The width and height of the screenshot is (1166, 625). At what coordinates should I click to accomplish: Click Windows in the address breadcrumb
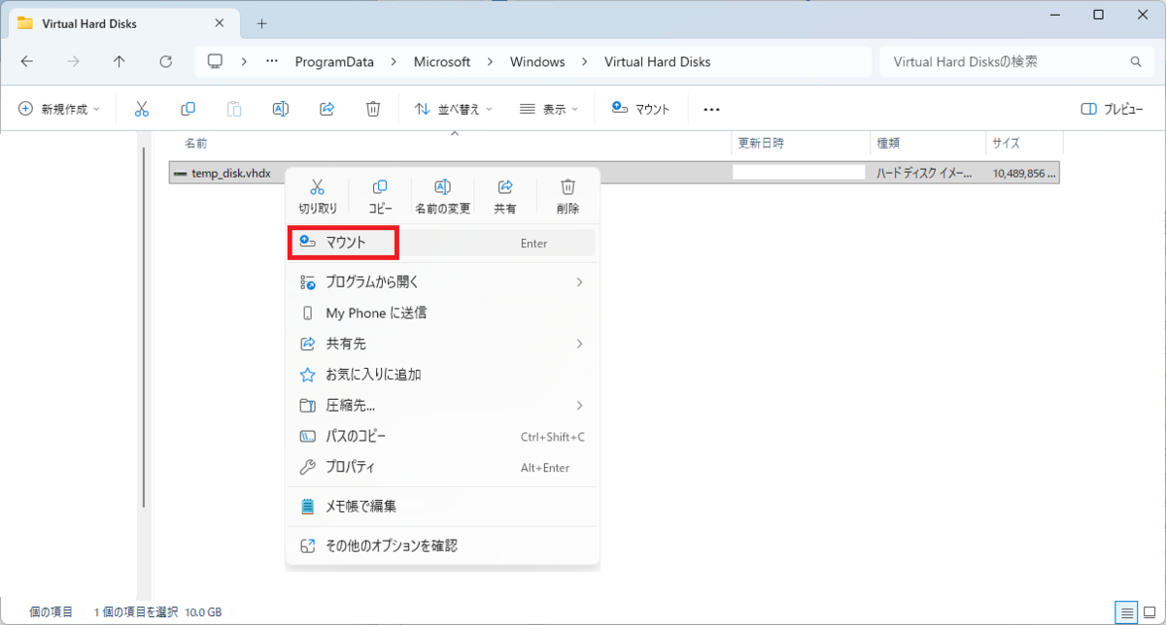point(537,61)
